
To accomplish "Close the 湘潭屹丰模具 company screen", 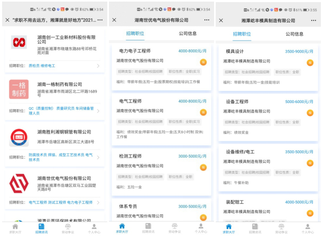I will tap(221, 20).
